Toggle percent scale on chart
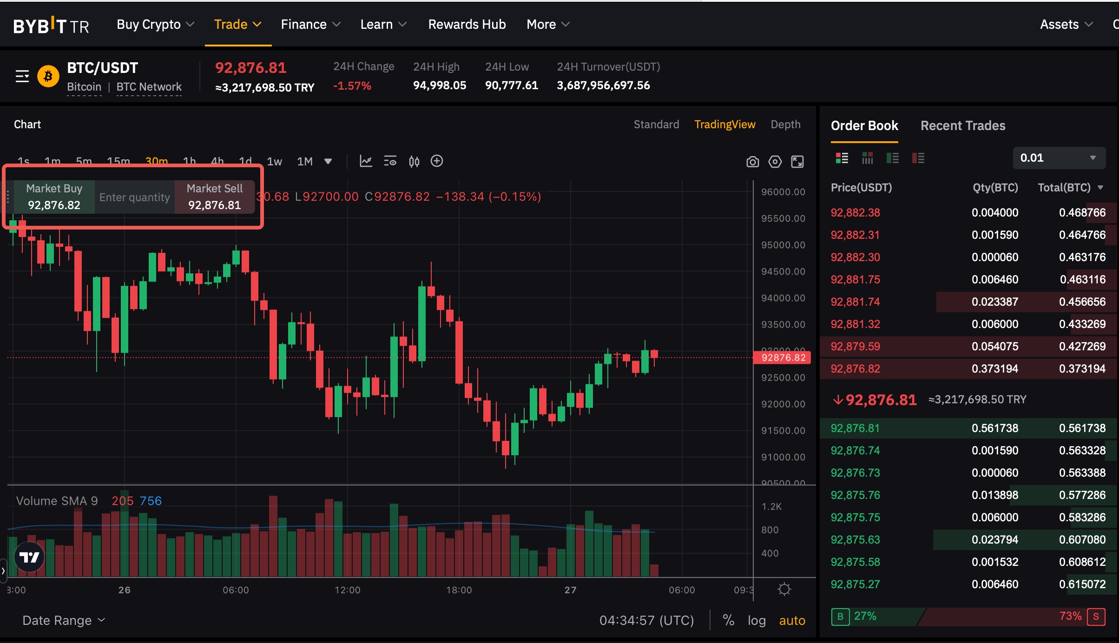 coord(728,620)
